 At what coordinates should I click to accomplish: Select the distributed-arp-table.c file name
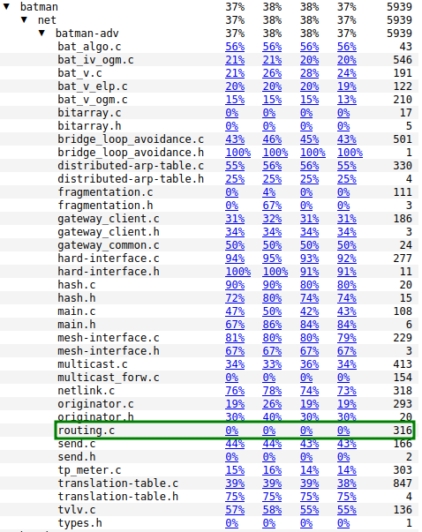[131, 166]
